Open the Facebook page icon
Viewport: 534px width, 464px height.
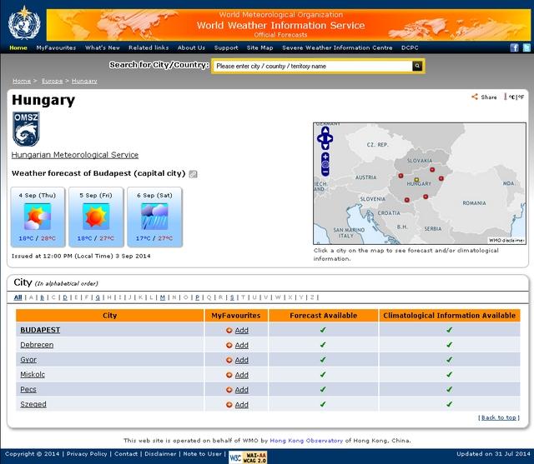click(514, 47)
